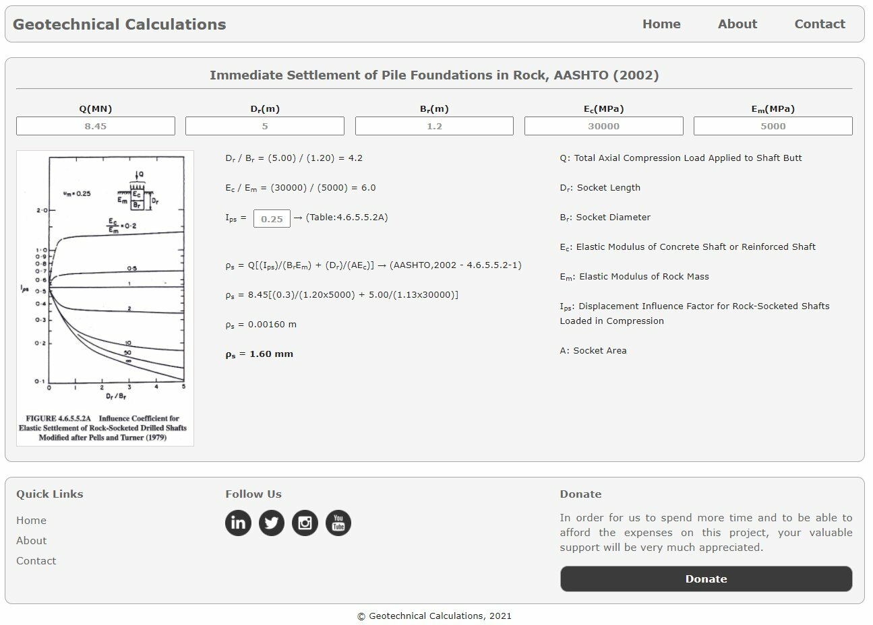Open About from the top navigation

click(737, 24)
